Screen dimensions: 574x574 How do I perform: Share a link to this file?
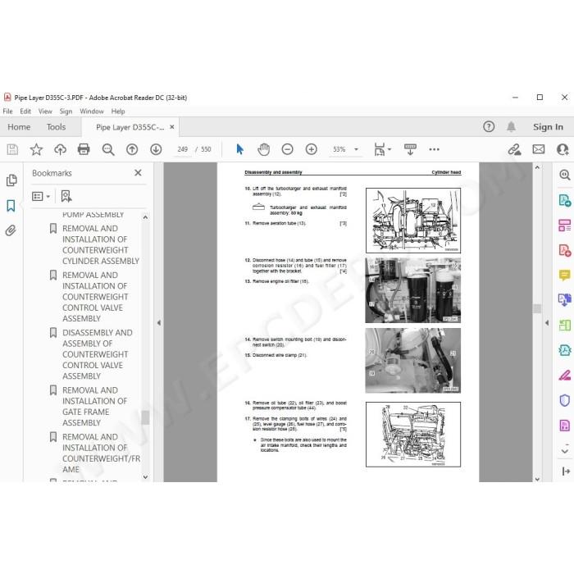(x=514, y=149)
